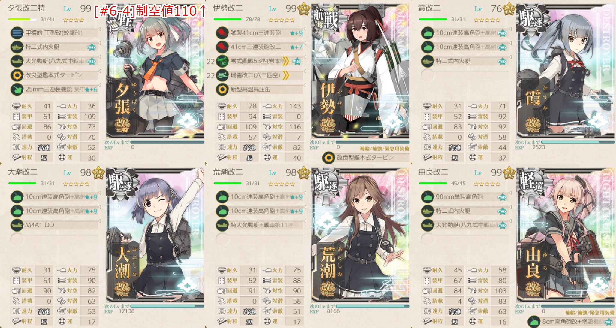Screen dimensions: 616x328
Task: Click torpedo icon for 甲標的 丁型改 equipment
Action: 17,33
